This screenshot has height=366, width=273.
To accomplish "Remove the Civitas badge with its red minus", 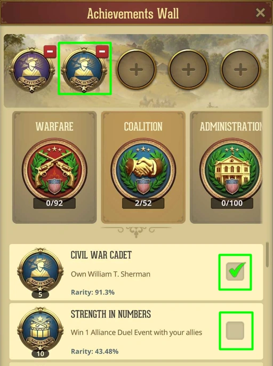I will (50, 51).
